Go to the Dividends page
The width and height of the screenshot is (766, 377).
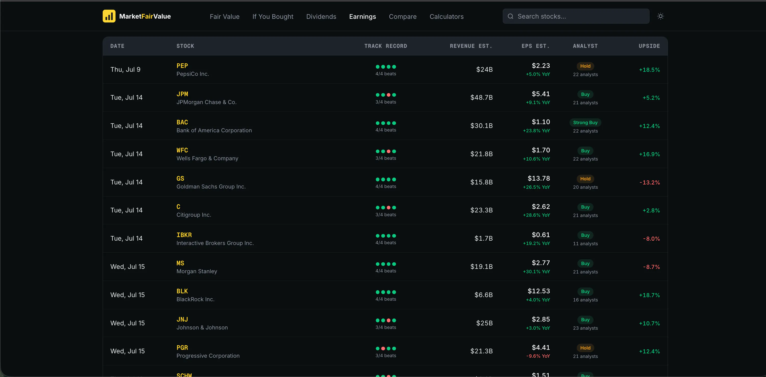click(x=321, y=17)
